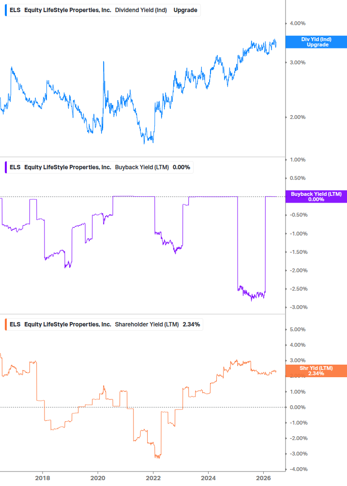Click Equity LifeStyle Properties, Inc. in dividend legend
The height and width of the screenshot is (486, 347).
pyautogui.click(x=68, y=10)
